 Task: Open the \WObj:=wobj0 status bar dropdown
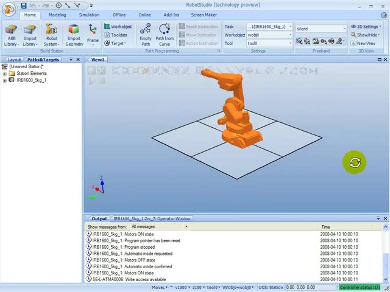tap(238, 287)
